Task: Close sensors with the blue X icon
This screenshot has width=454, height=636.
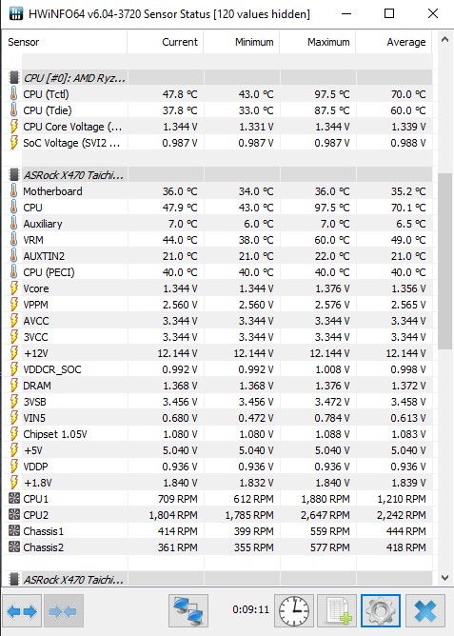Action: (x=425, y=611)
